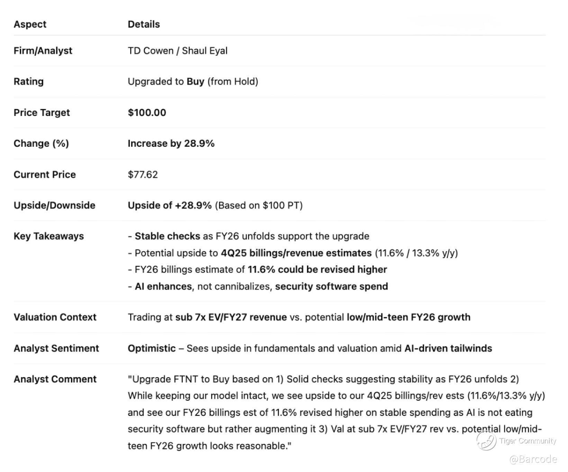This screenshot has width=568, height=472.
Task: Click the AI enhances takeaway line
Action: point(258,287)
